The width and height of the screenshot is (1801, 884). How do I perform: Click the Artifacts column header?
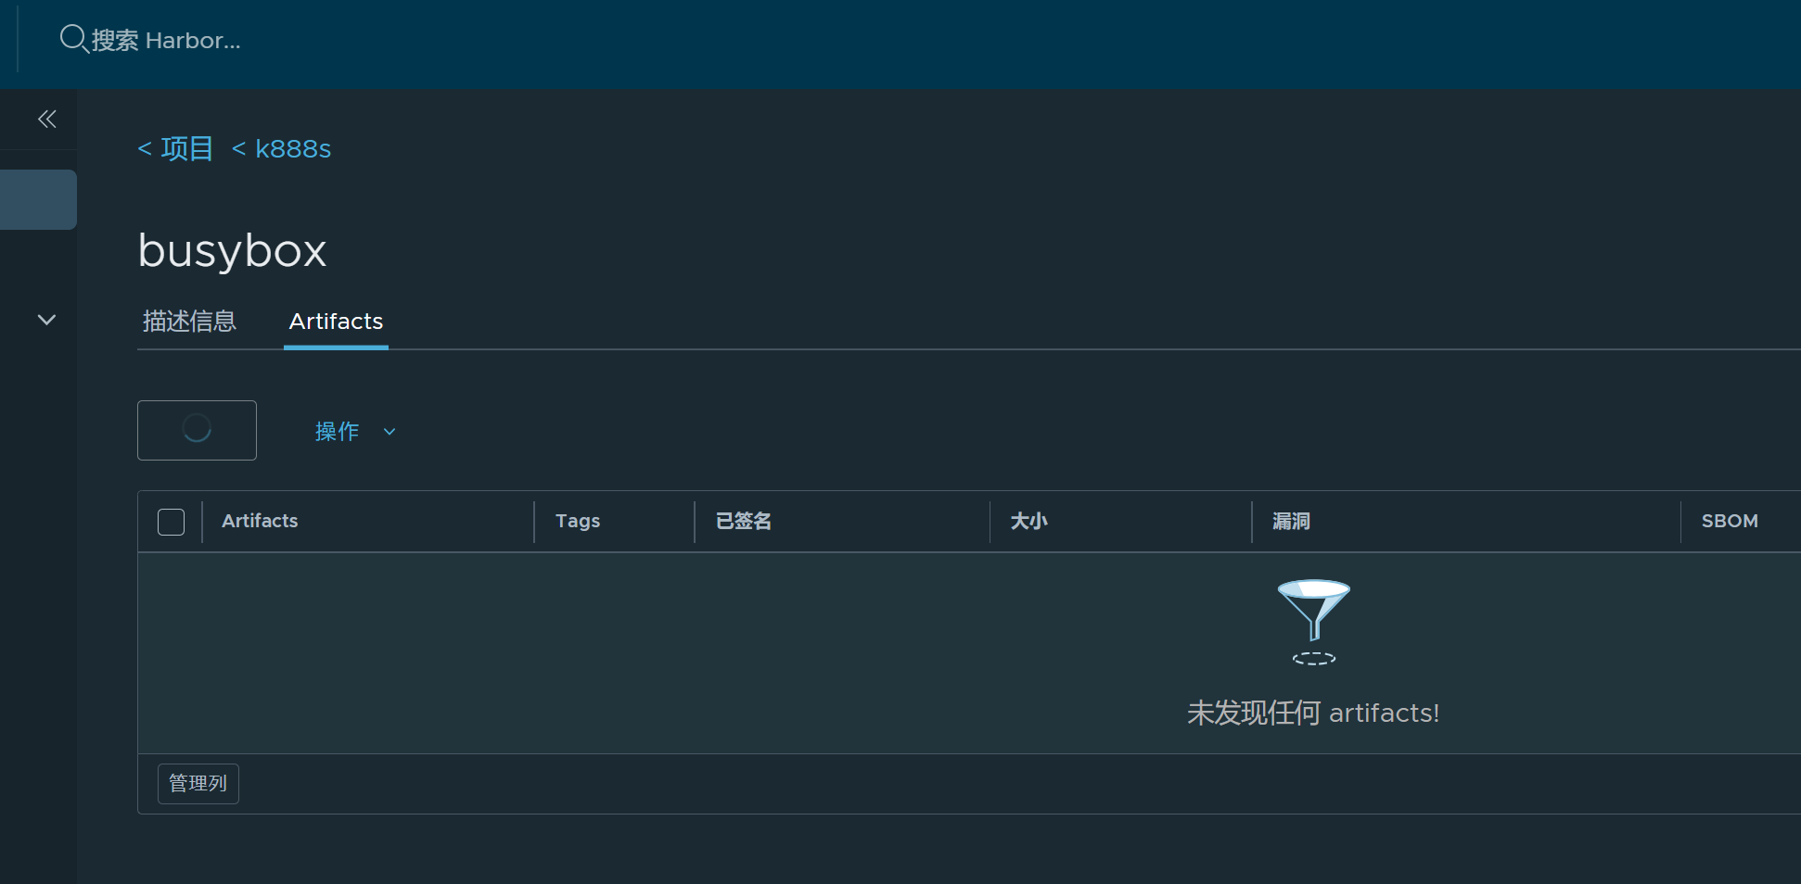tap(260, 521)
